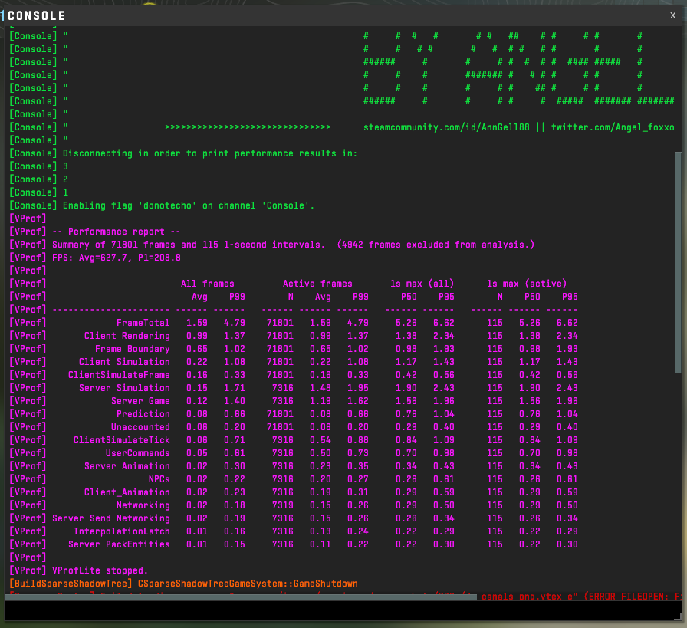Image resolution: width=687 pixels, height=628 pixels.
Task: Click the 'FPS: Avg=627.7' line
Action: [x=117, y=258]
